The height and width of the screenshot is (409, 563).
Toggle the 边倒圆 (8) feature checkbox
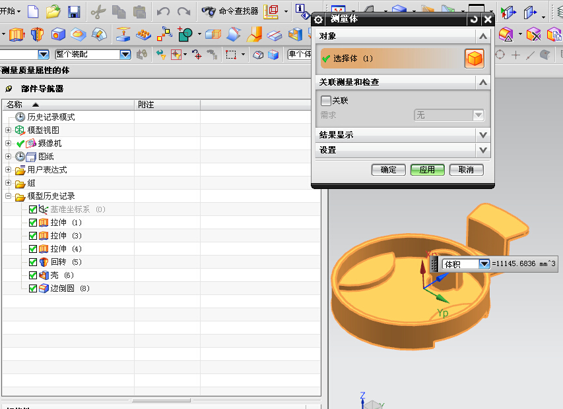pos(33,288)
